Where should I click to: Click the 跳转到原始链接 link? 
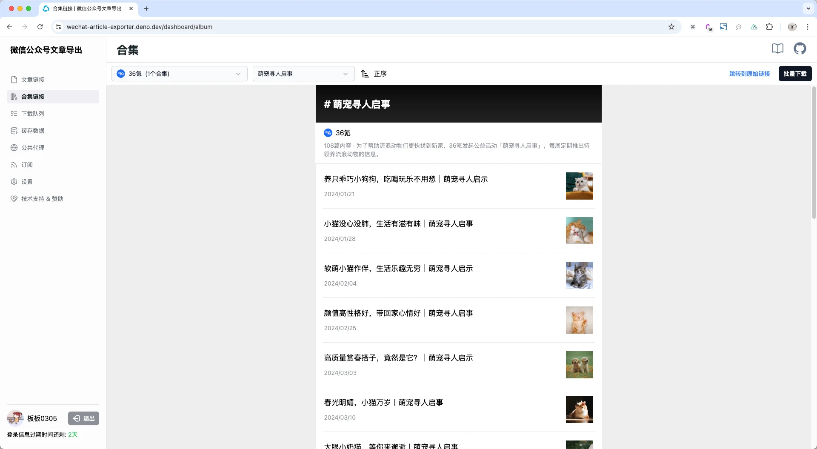click(x=749, y=74)
